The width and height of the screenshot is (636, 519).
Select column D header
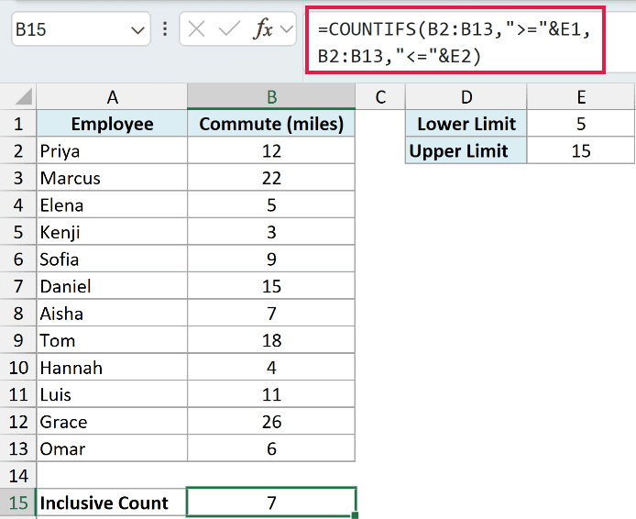466,96
